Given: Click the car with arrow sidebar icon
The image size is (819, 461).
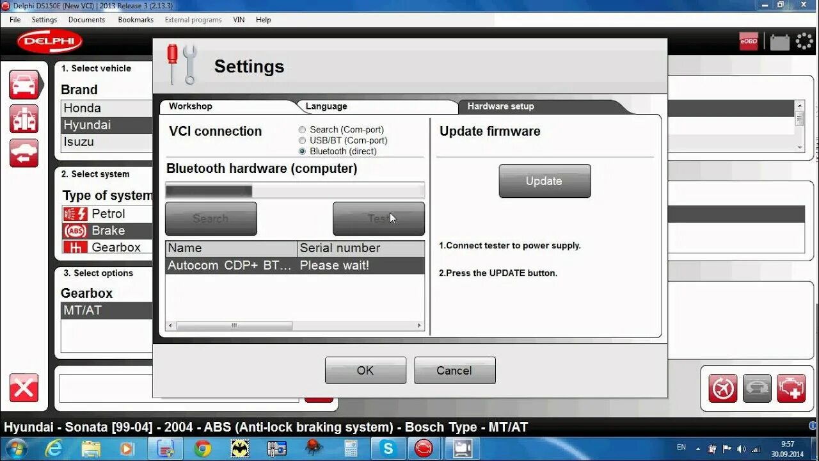Looking at the screenshot, I should (x=24, y=153).
